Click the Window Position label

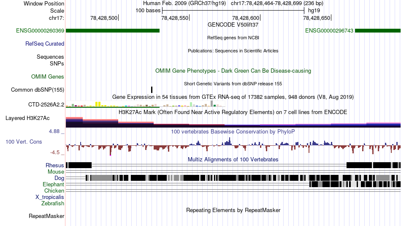coord(44,3)
